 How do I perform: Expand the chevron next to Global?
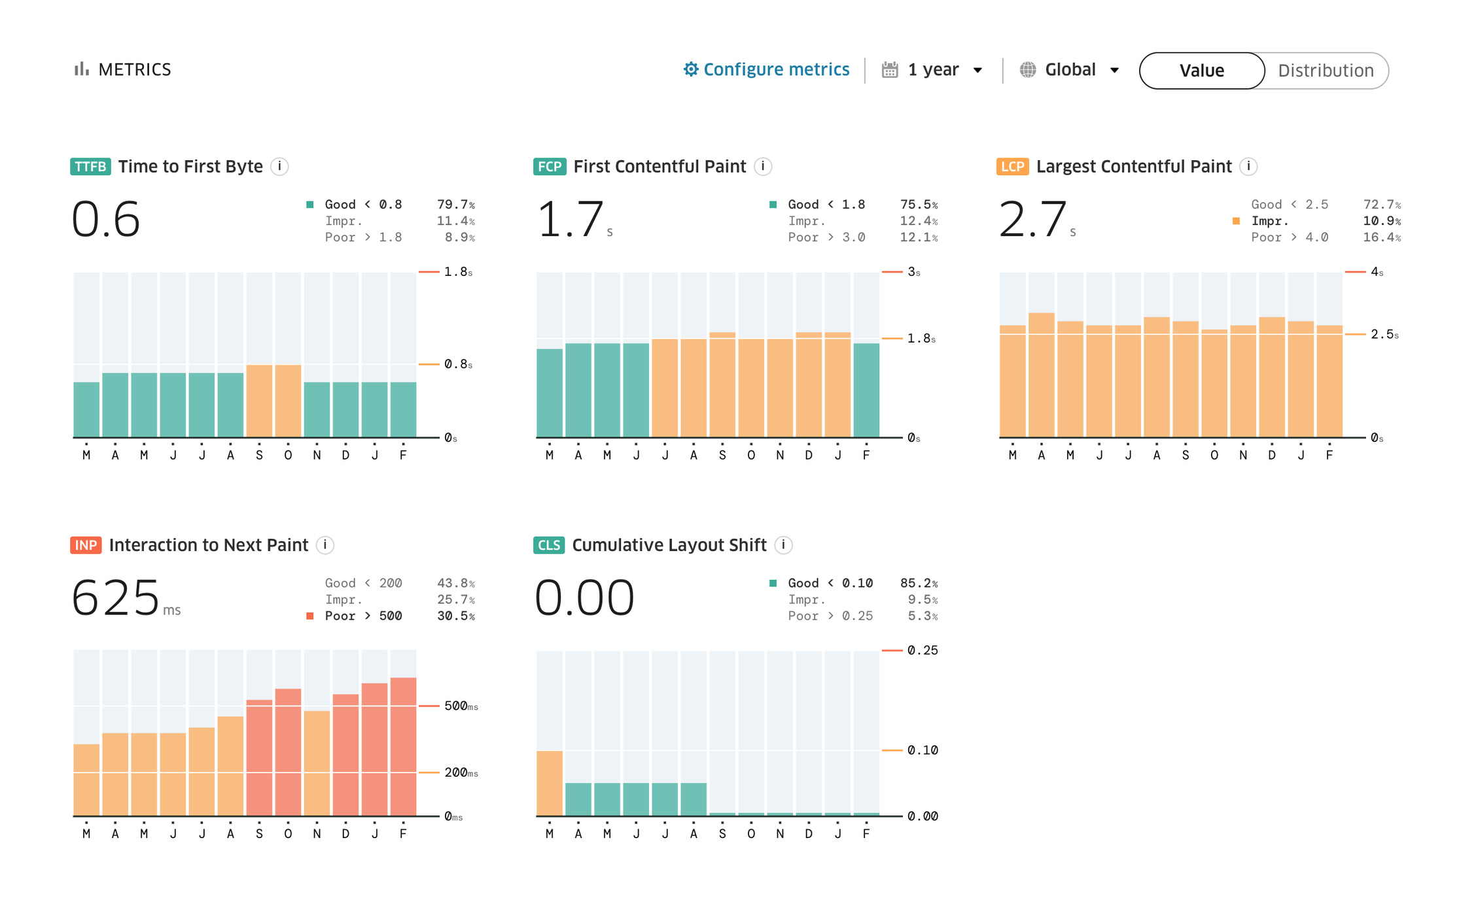[1115, 70]
